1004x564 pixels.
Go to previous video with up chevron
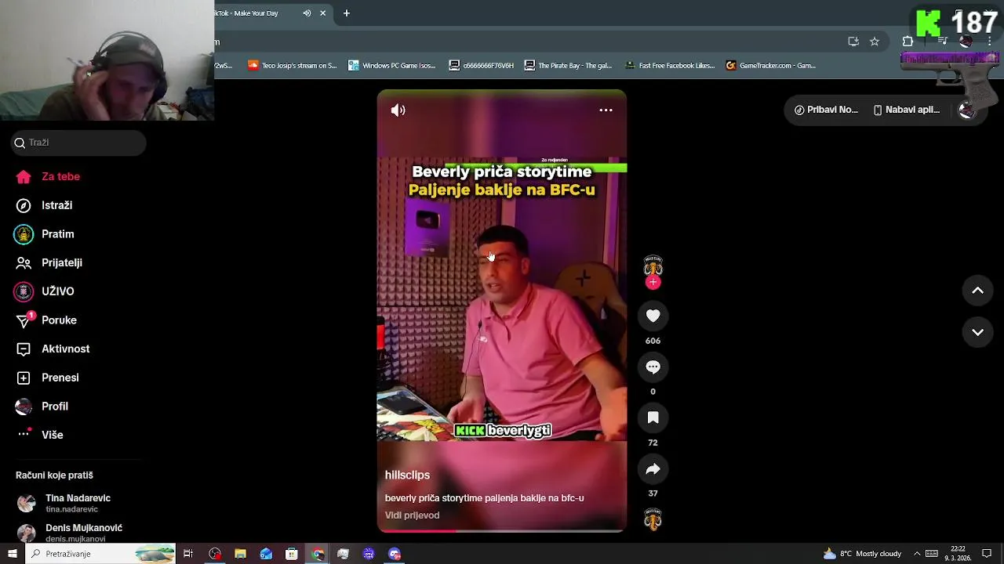977,291
